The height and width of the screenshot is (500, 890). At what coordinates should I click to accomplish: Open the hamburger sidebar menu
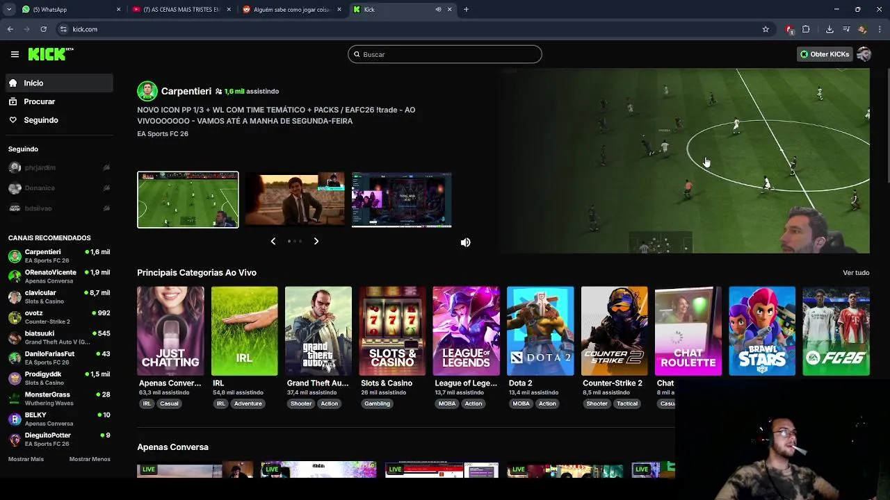click(15, 54)
